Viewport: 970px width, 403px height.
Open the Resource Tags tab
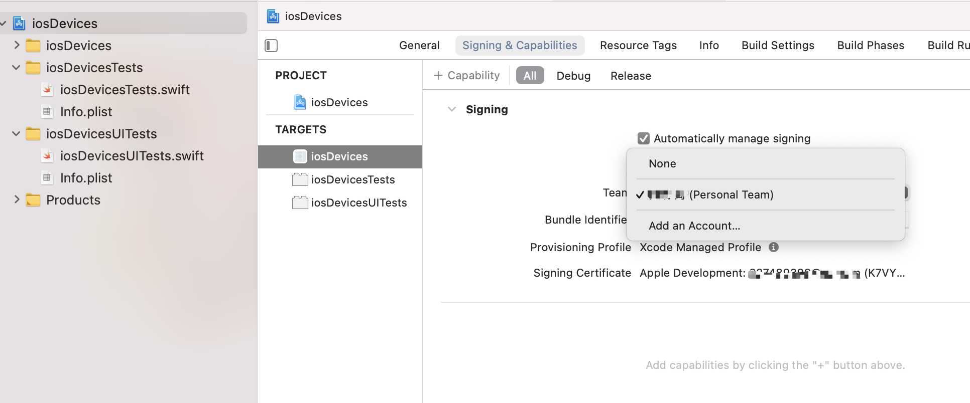(x=638, y=46)
